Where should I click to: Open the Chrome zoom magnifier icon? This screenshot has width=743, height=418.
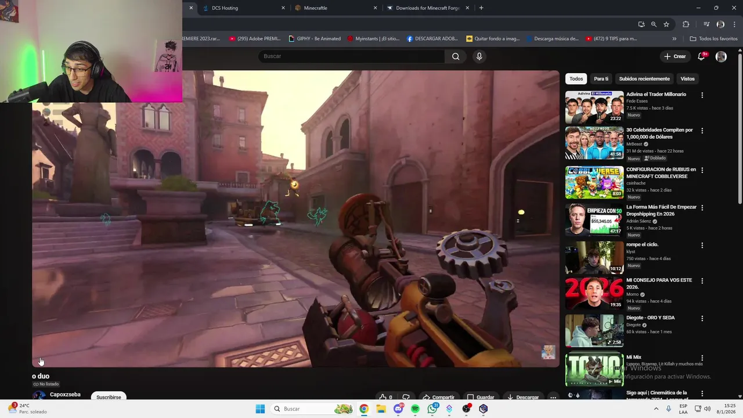point(654,24)
